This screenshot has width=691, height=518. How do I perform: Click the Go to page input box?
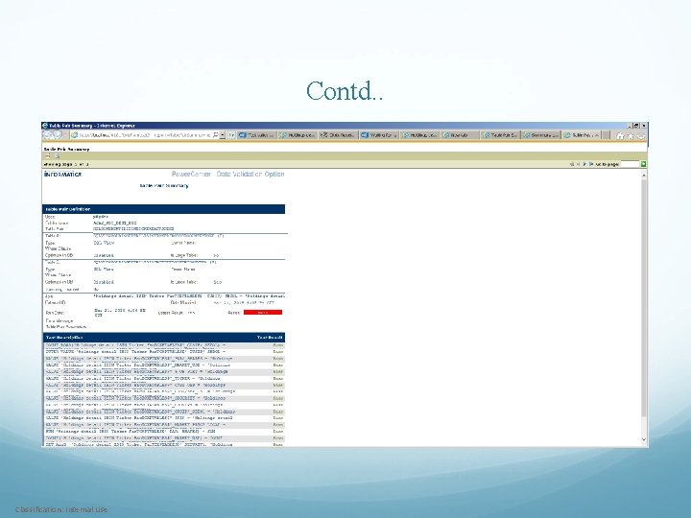pos(630,164)
